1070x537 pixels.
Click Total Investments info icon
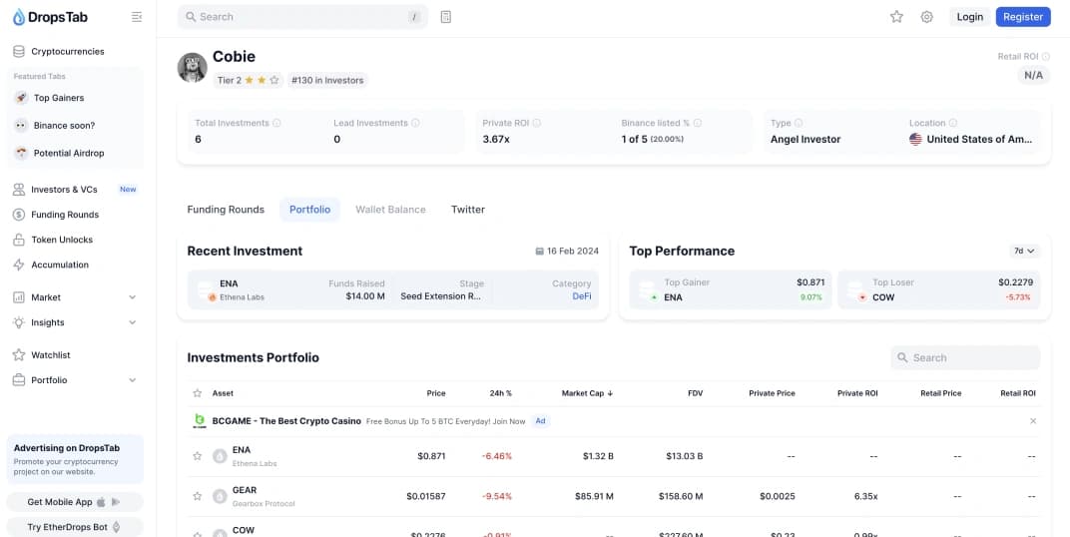point(277,124)
